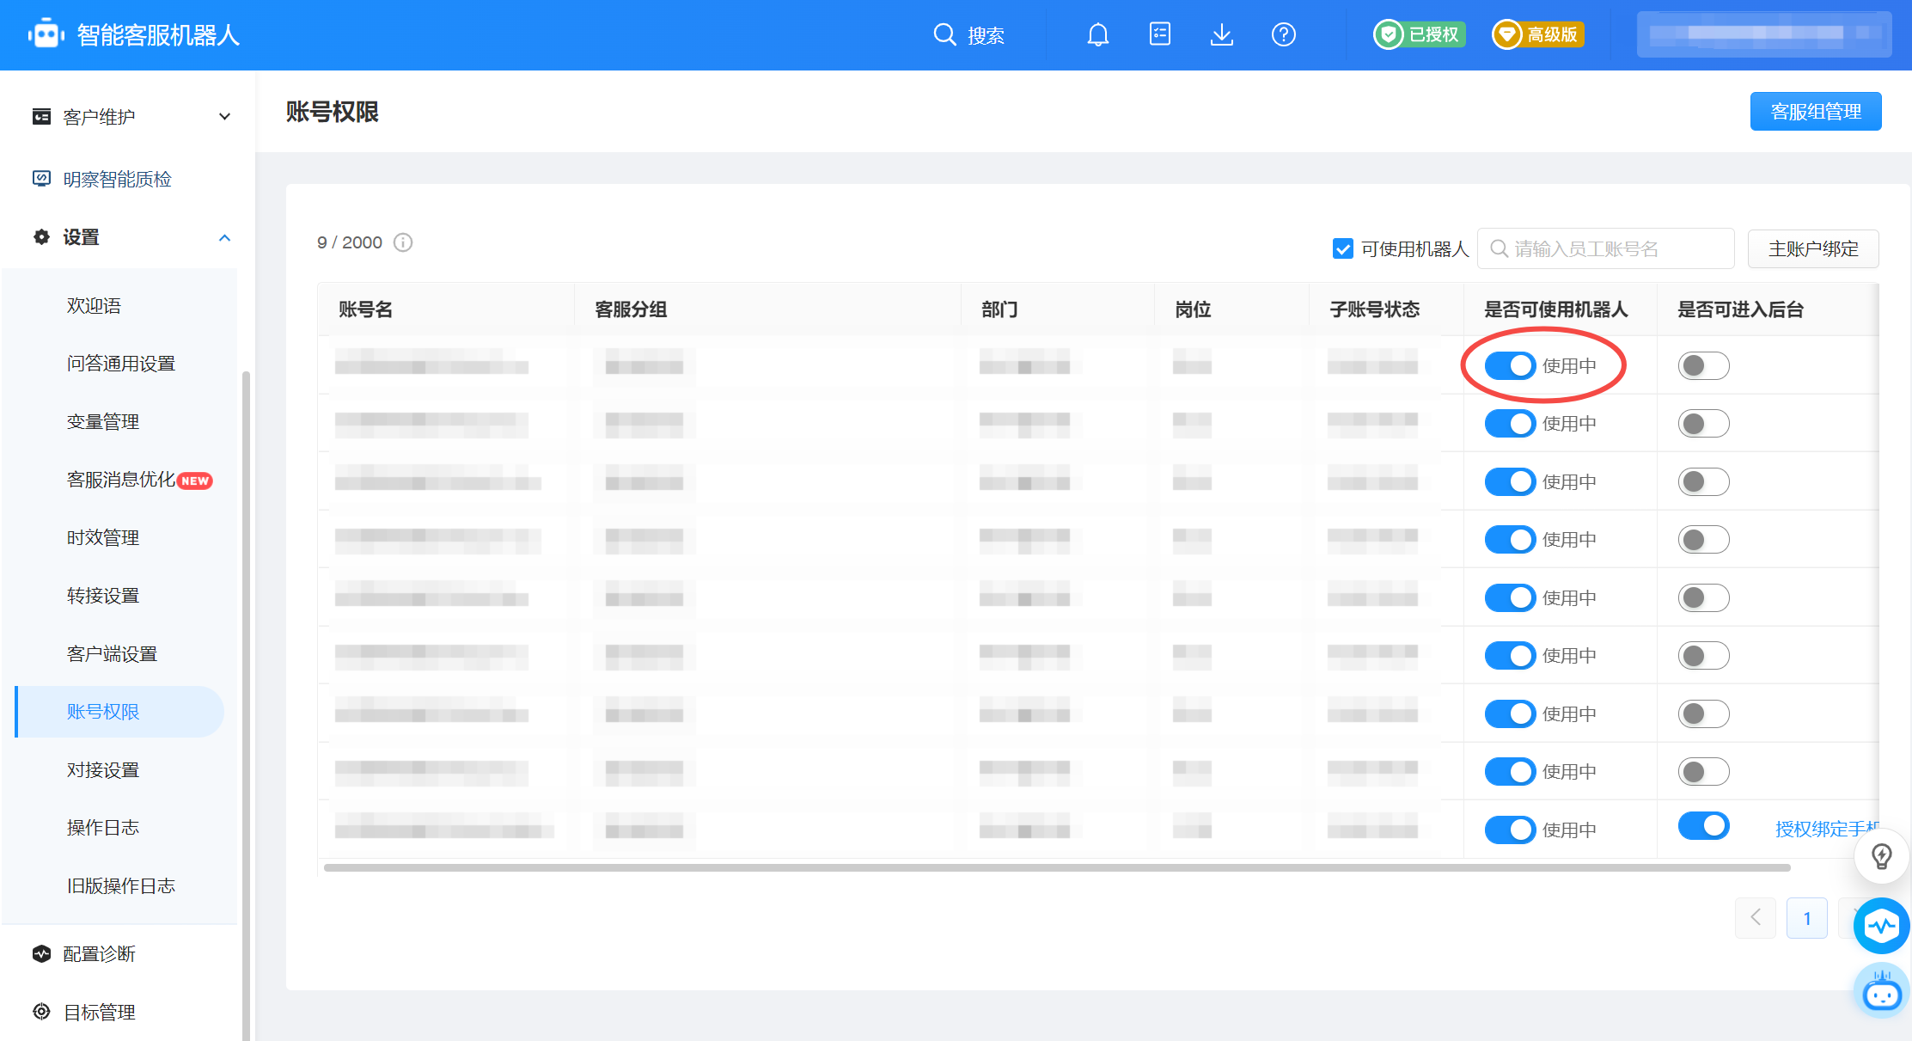Click 主账户绑定 button
Screen dimensions: 1912x1041
(1815, 248)
